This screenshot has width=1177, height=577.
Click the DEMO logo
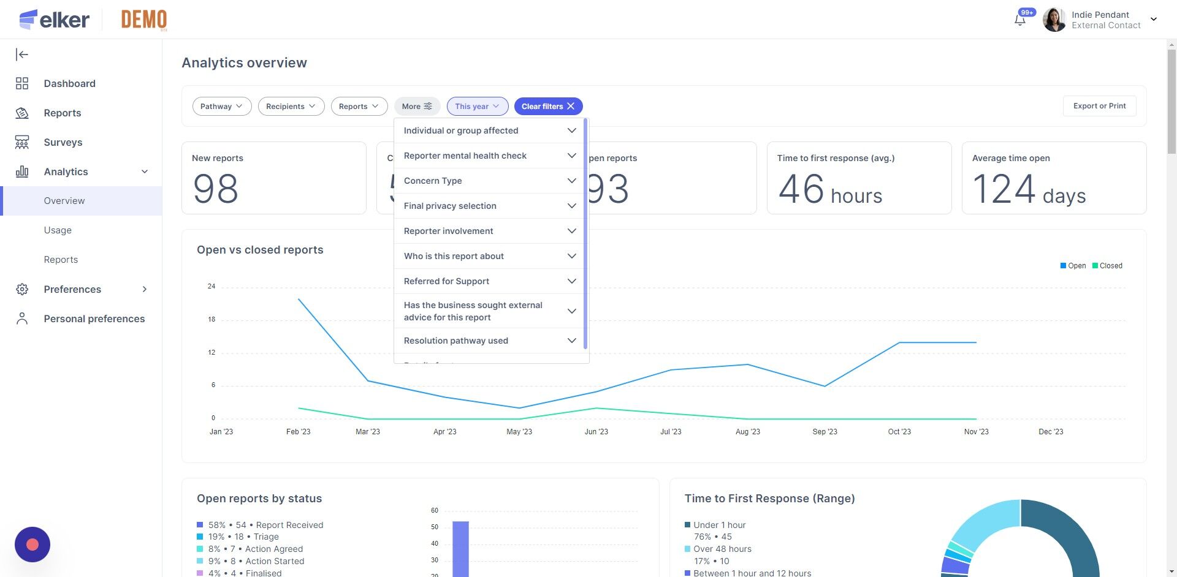(144, 20)
